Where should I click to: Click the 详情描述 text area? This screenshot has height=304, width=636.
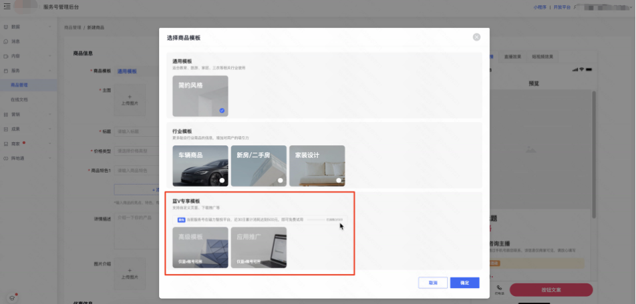tap(136, 231)
